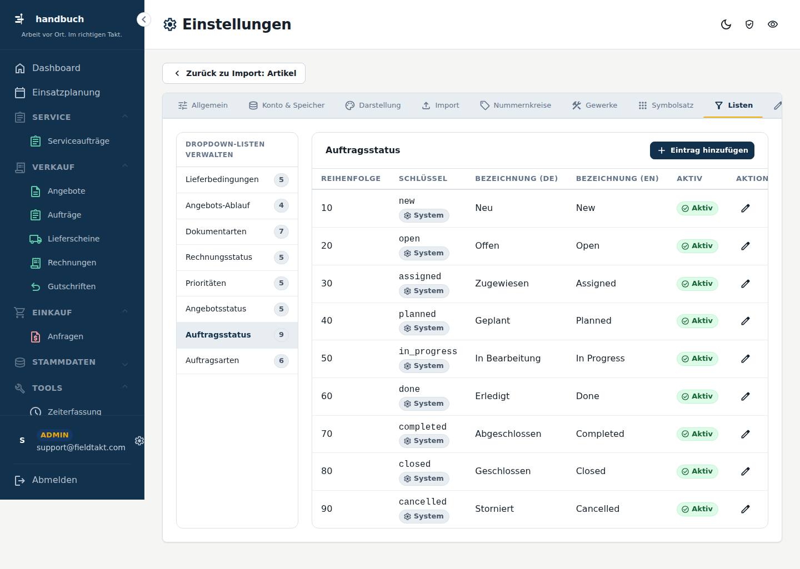The height and width of the screenshot is (569, 800).
Task: Open Dashboard from the sidebar
Action: 72,68
